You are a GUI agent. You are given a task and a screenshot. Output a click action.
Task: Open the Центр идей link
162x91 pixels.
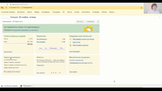(76, 42)
